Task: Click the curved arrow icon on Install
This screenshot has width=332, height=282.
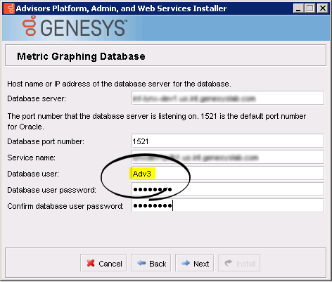Action: (229, 263)
